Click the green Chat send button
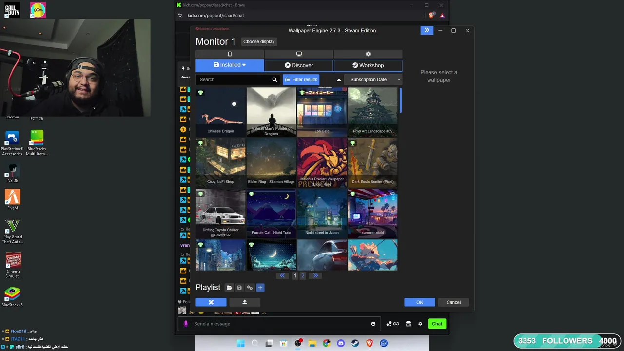The height and width of the screenshot is (351, 624). coord(437,324)
